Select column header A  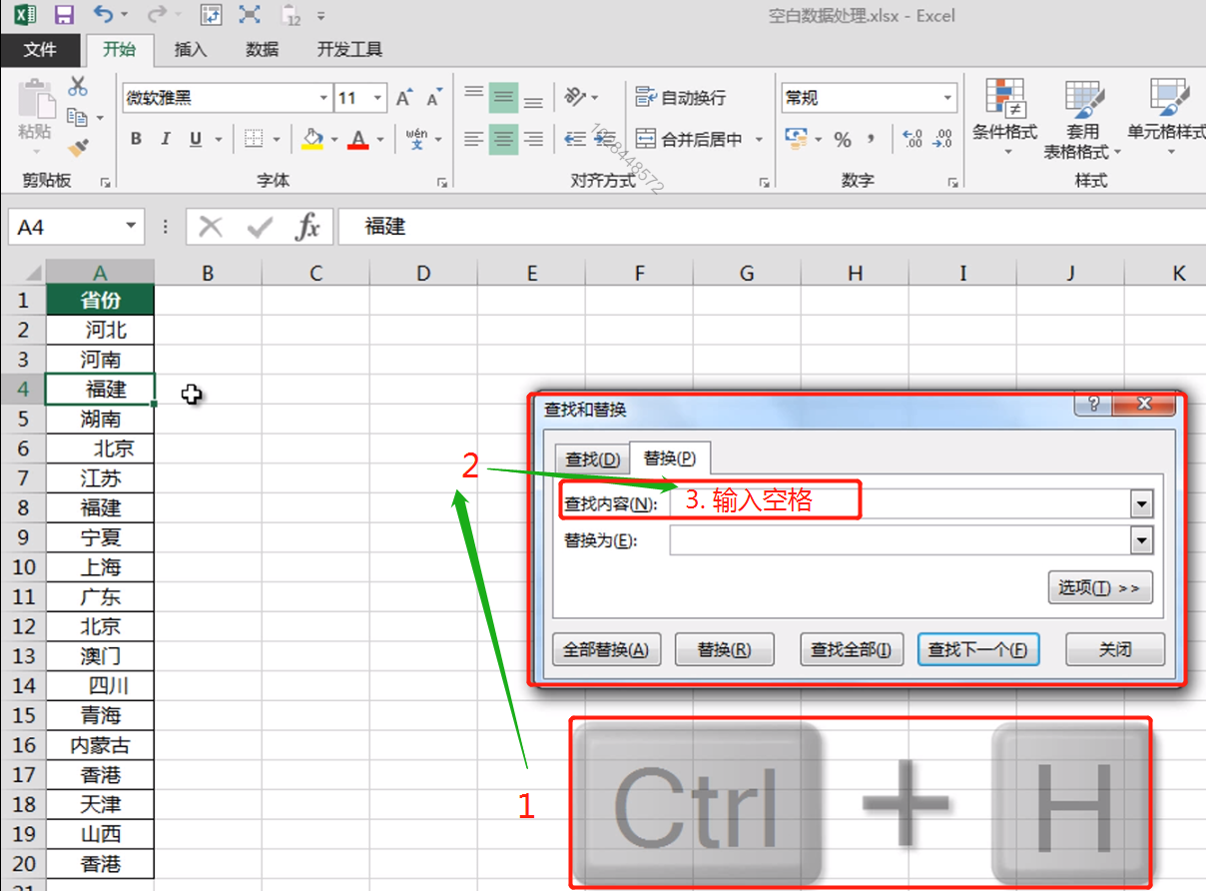pyautogui.click(x=100, y=273)
